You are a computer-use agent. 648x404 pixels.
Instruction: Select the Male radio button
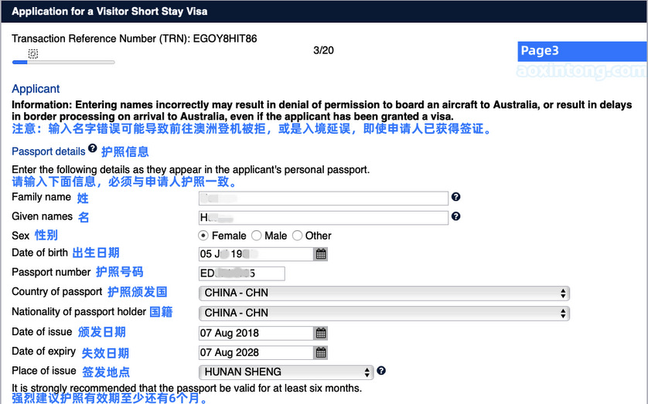(257, 236)
